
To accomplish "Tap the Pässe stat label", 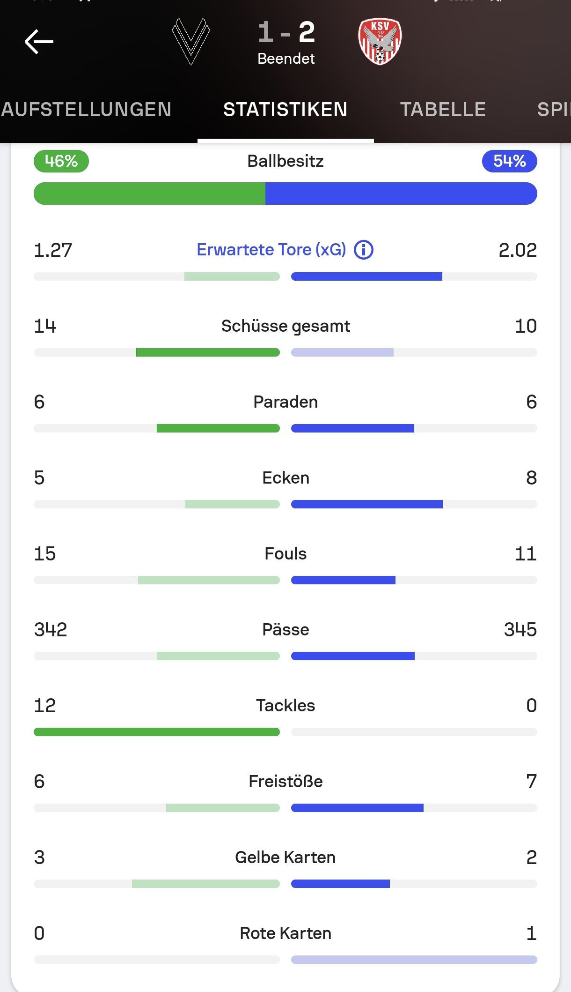I will coord(285,630).
